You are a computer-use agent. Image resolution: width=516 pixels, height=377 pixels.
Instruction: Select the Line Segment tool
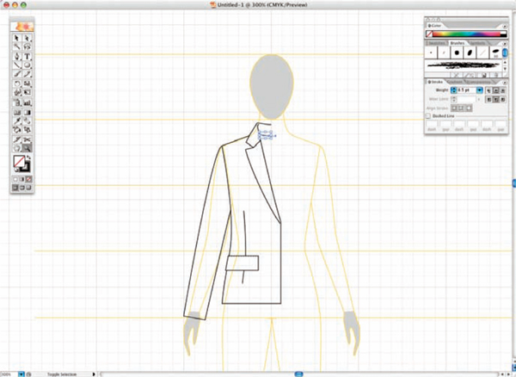pyautogui.click(x=17, y=65)
